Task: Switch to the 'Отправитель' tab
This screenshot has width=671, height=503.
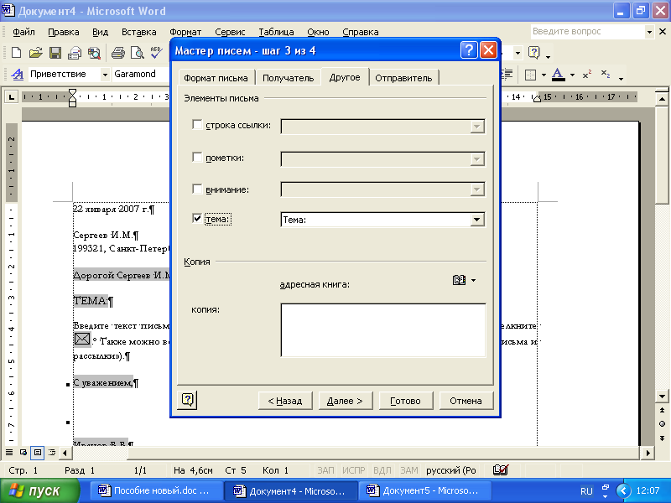Action: 403,78
